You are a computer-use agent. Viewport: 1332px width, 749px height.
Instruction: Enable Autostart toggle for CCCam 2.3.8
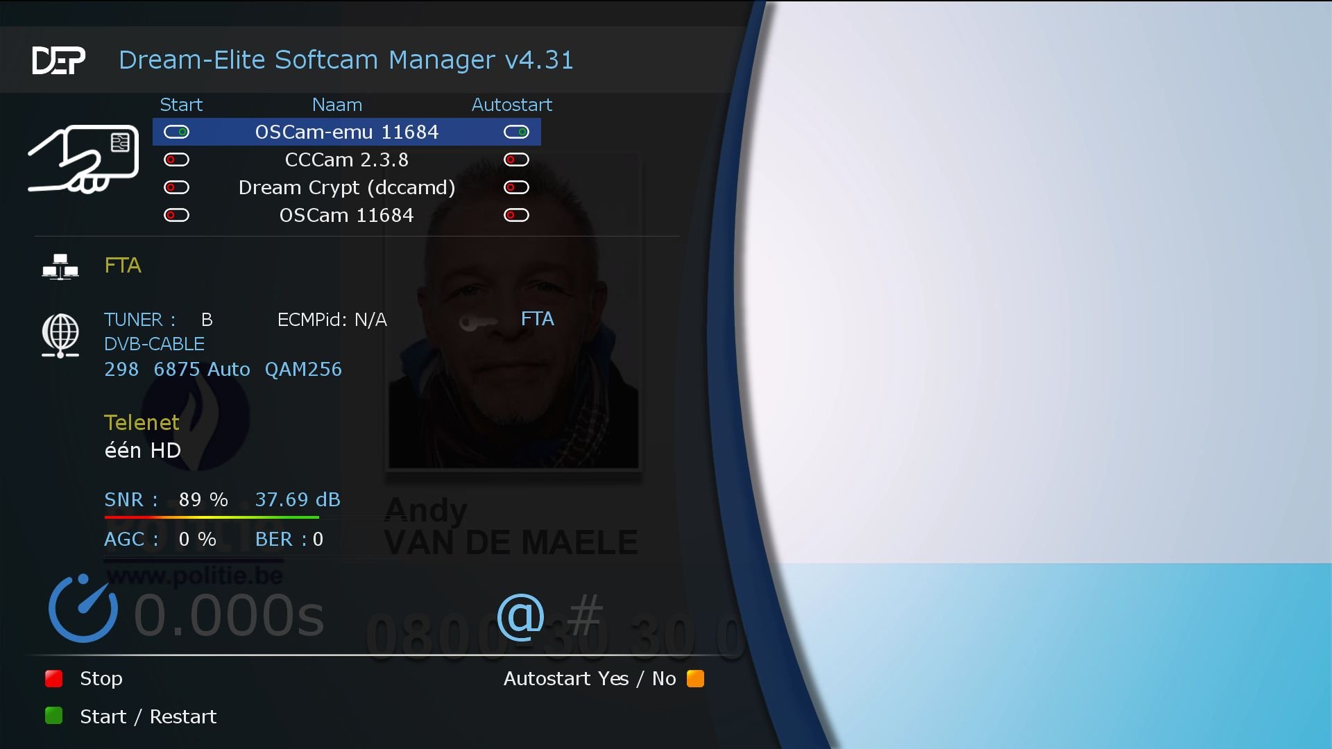point(516,160)
